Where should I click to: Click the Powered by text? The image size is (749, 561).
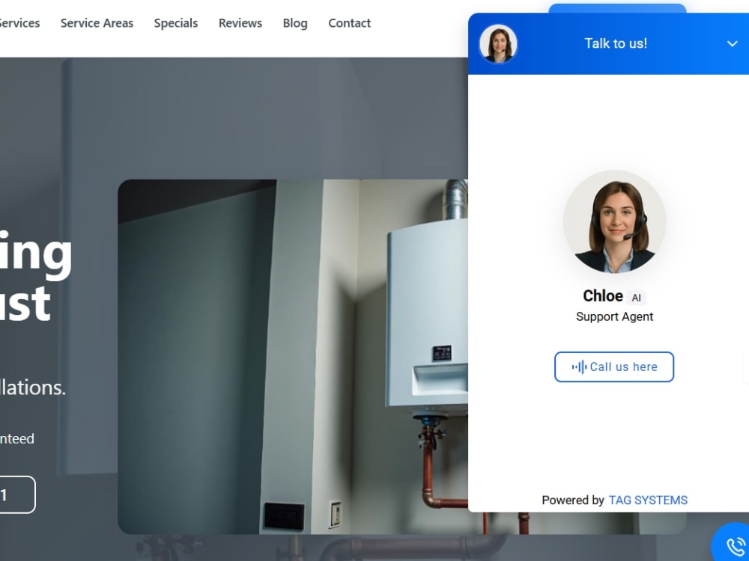(573, 500)
